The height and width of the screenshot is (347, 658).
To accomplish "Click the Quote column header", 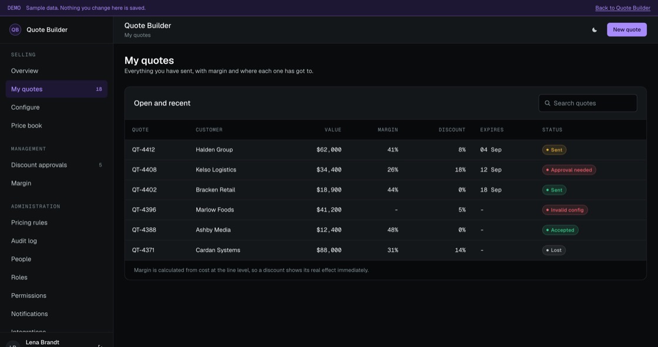I will 140,130.
